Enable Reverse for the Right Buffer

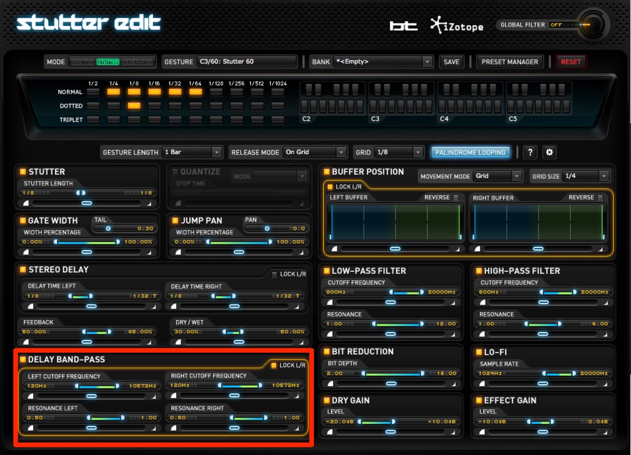(x=600, y=198)
